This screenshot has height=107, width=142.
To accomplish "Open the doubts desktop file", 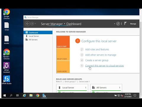I will pyautogui.click(x=7, y=40).
